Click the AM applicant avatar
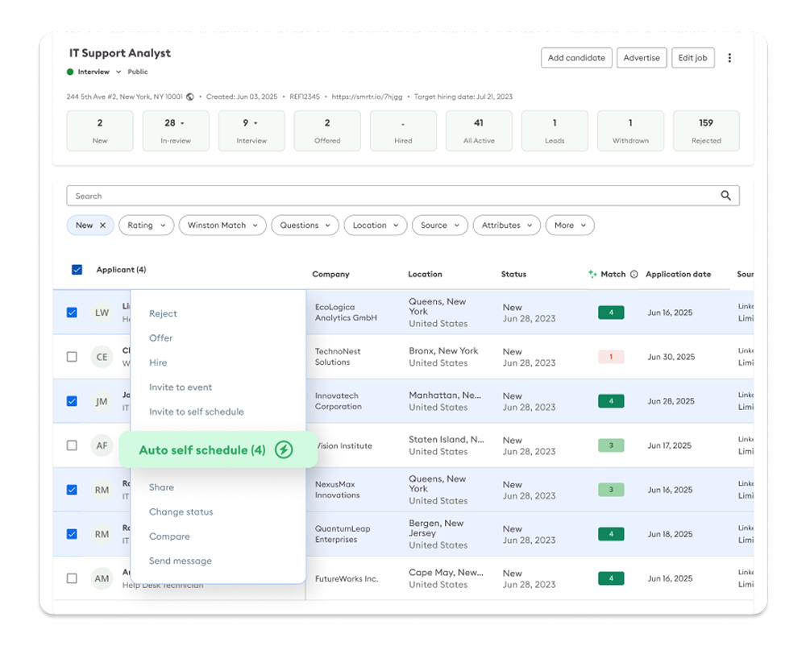 (102, 578)
